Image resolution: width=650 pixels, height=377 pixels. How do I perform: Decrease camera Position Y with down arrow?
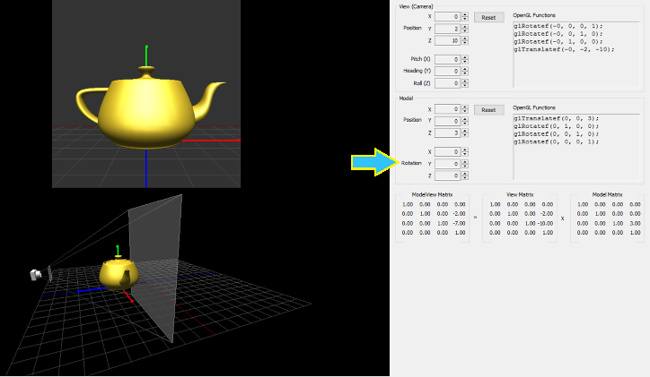[465, 31]
